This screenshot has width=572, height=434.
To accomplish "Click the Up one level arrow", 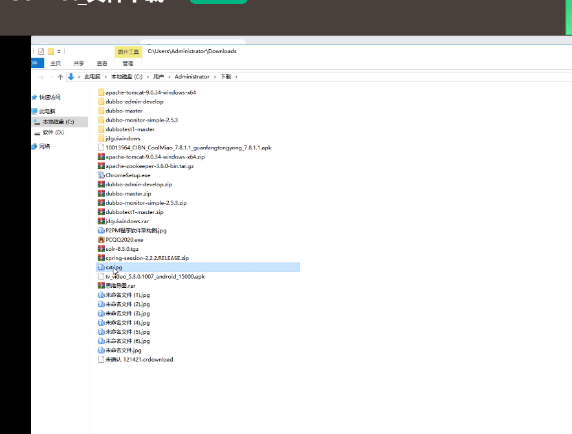I will click(60, 77).
